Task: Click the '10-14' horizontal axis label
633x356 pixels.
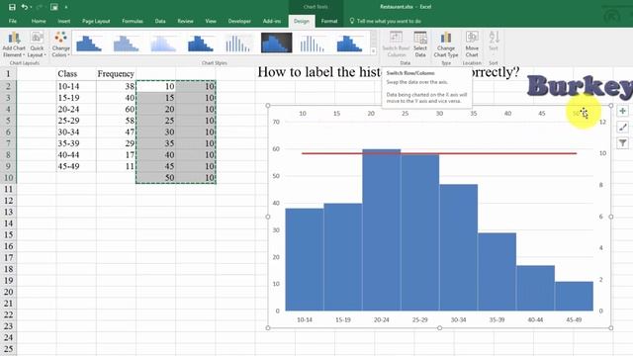Action: [x=305, y=319]
